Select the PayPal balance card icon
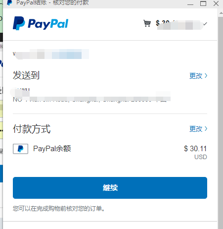The image size is (223, 229). point(20,149)
